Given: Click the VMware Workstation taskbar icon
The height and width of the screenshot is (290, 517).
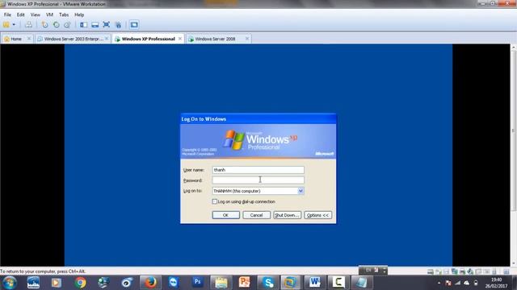Looking at the screenshot, I should point(291,283).
